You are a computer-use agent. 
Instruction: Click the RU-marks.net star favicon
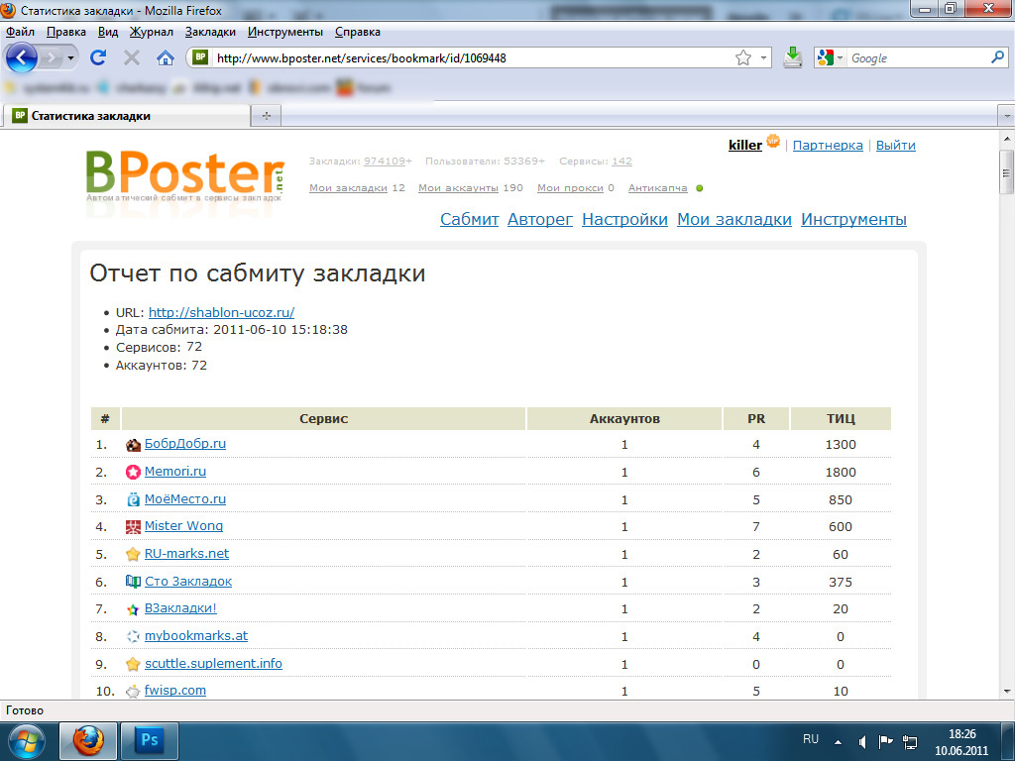tap(133, 555)
